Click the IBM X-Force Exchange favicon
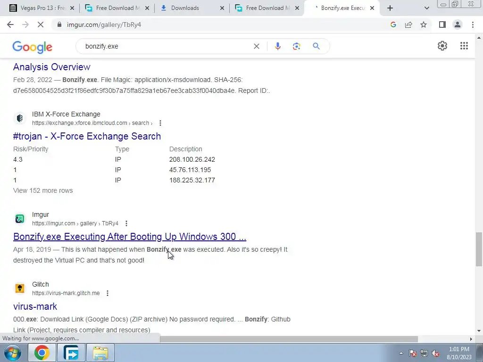 (20, 118)
